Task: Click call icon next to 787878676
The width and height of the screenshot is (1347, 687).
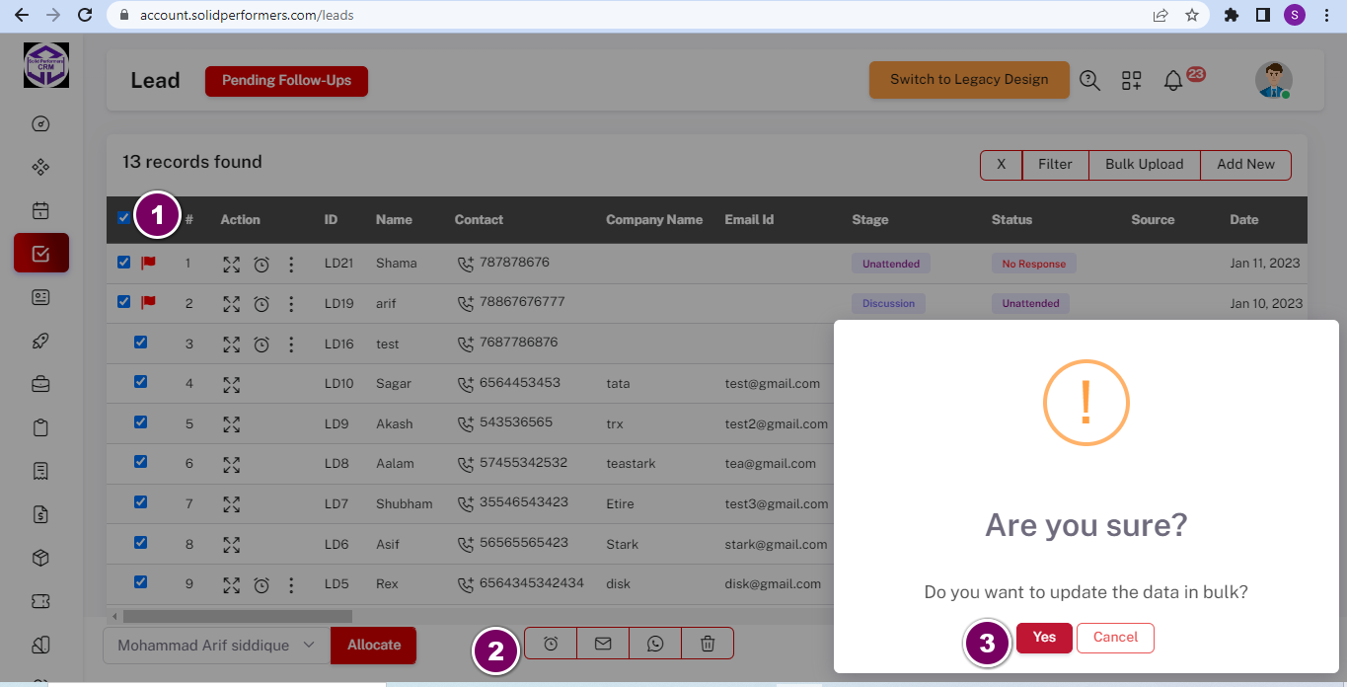Action: point(466,264)
